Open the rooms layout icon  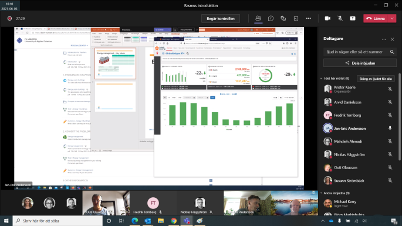pos(296,18)
